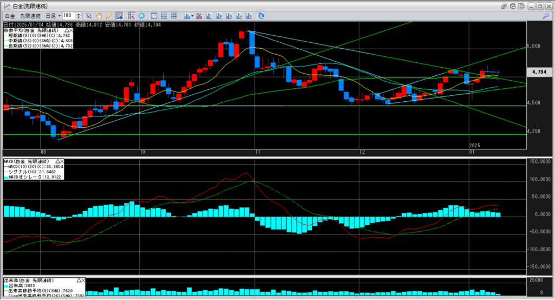The image size is (555, 300).
Task: Open the wrench settings icon
Action: pyautogui.click(x=546, y=16)
